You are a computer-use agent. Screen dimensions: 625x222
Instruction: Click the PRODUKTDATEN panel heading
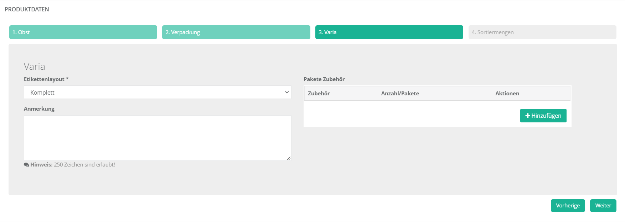[27, 9]
